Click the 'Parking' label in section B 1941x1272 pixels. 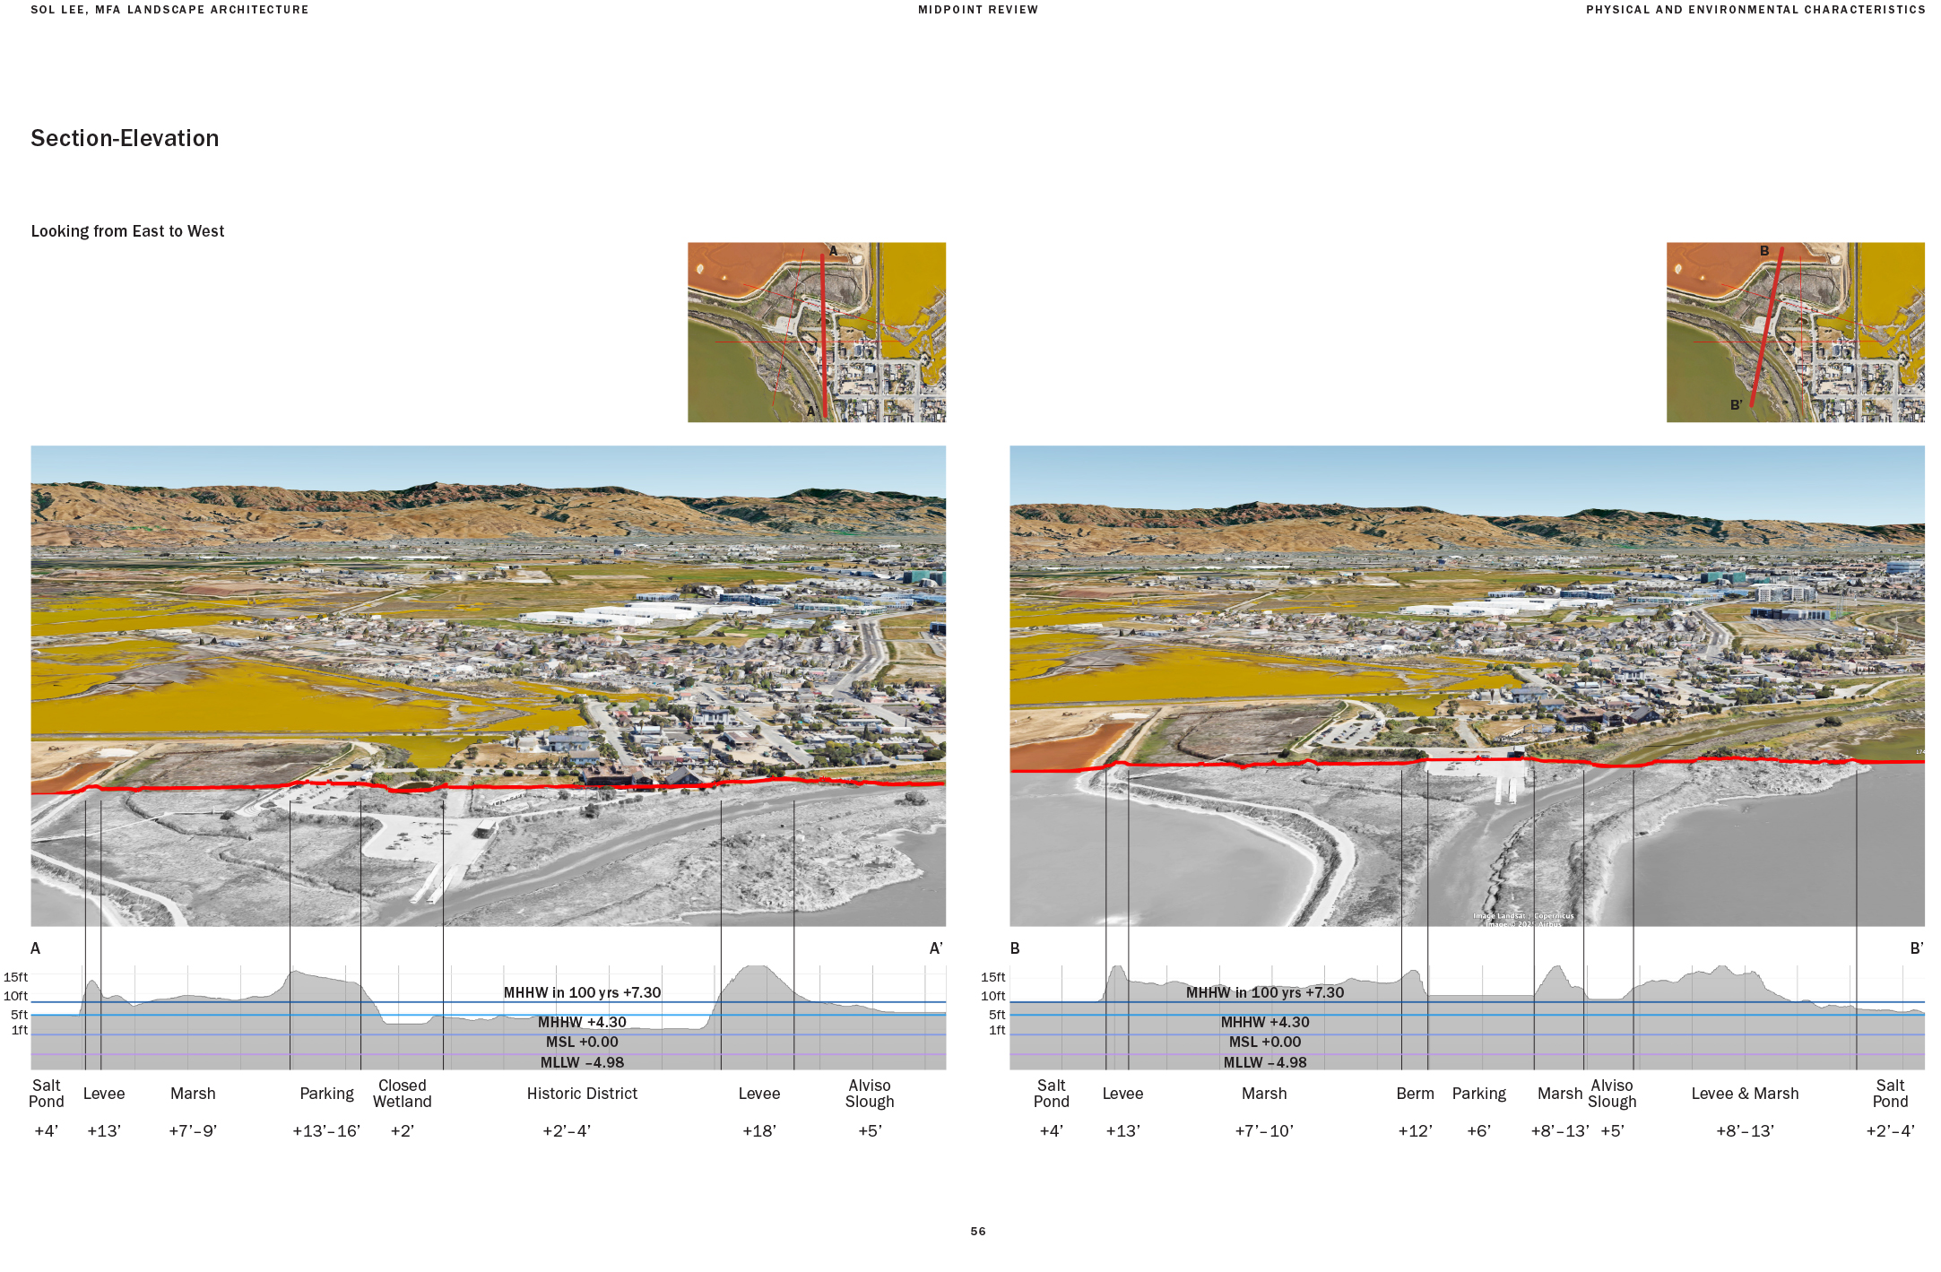coord(1478,1094)
